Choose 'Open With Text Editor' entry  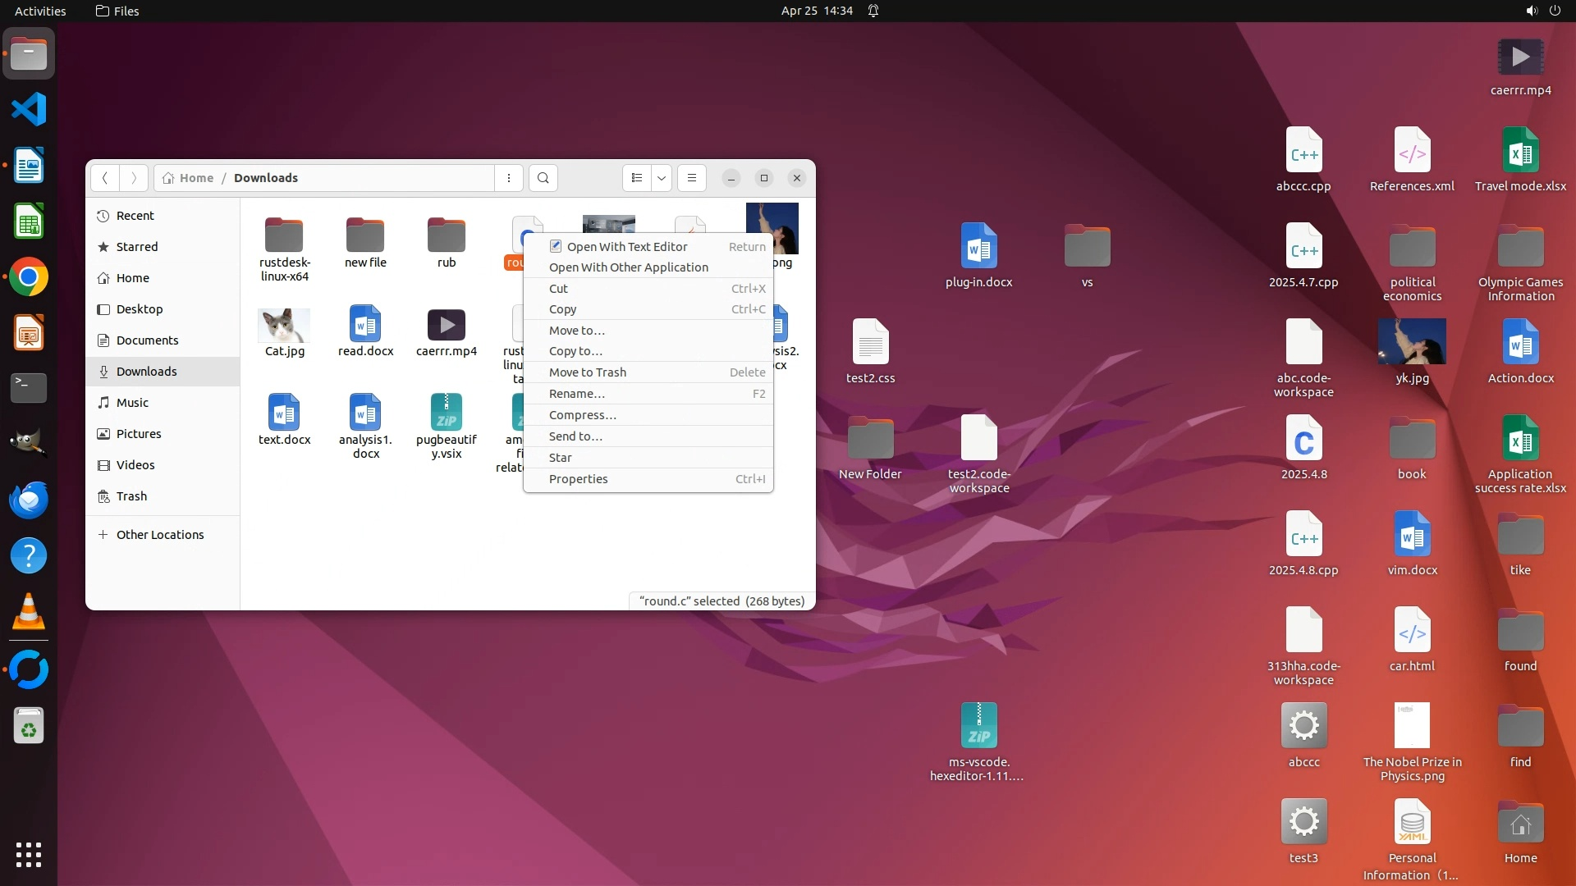coord(626,246)
